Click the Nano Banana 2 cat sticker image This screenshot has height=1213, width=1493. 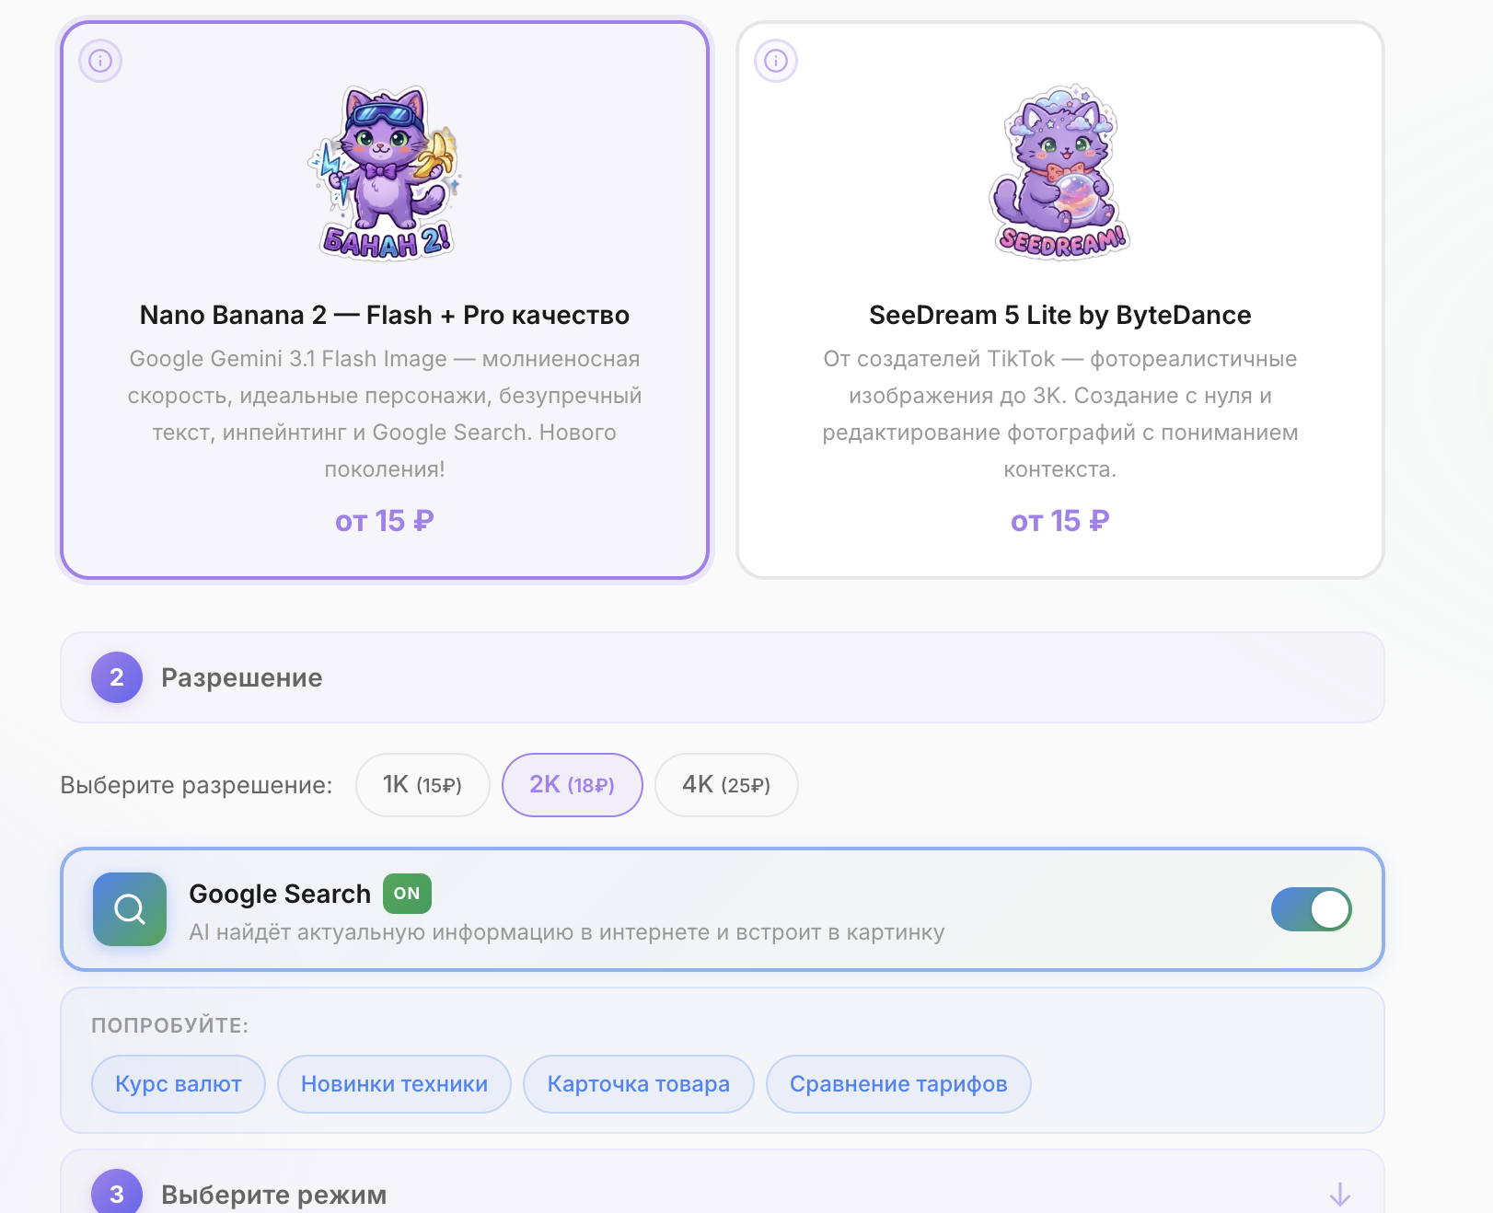click(385, 173)
